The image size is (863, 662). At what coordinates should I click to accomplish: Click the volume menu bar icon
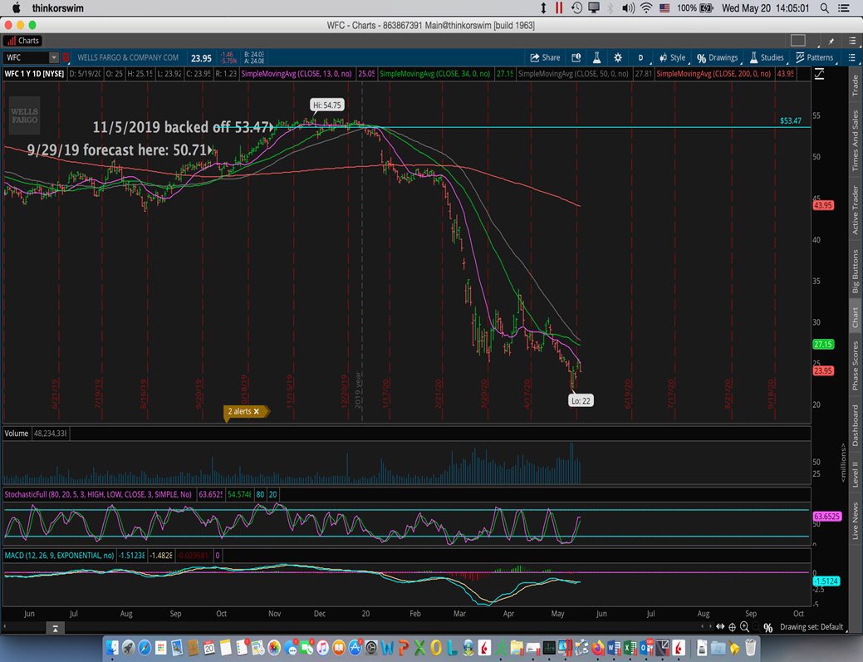[x=628, y=8]
